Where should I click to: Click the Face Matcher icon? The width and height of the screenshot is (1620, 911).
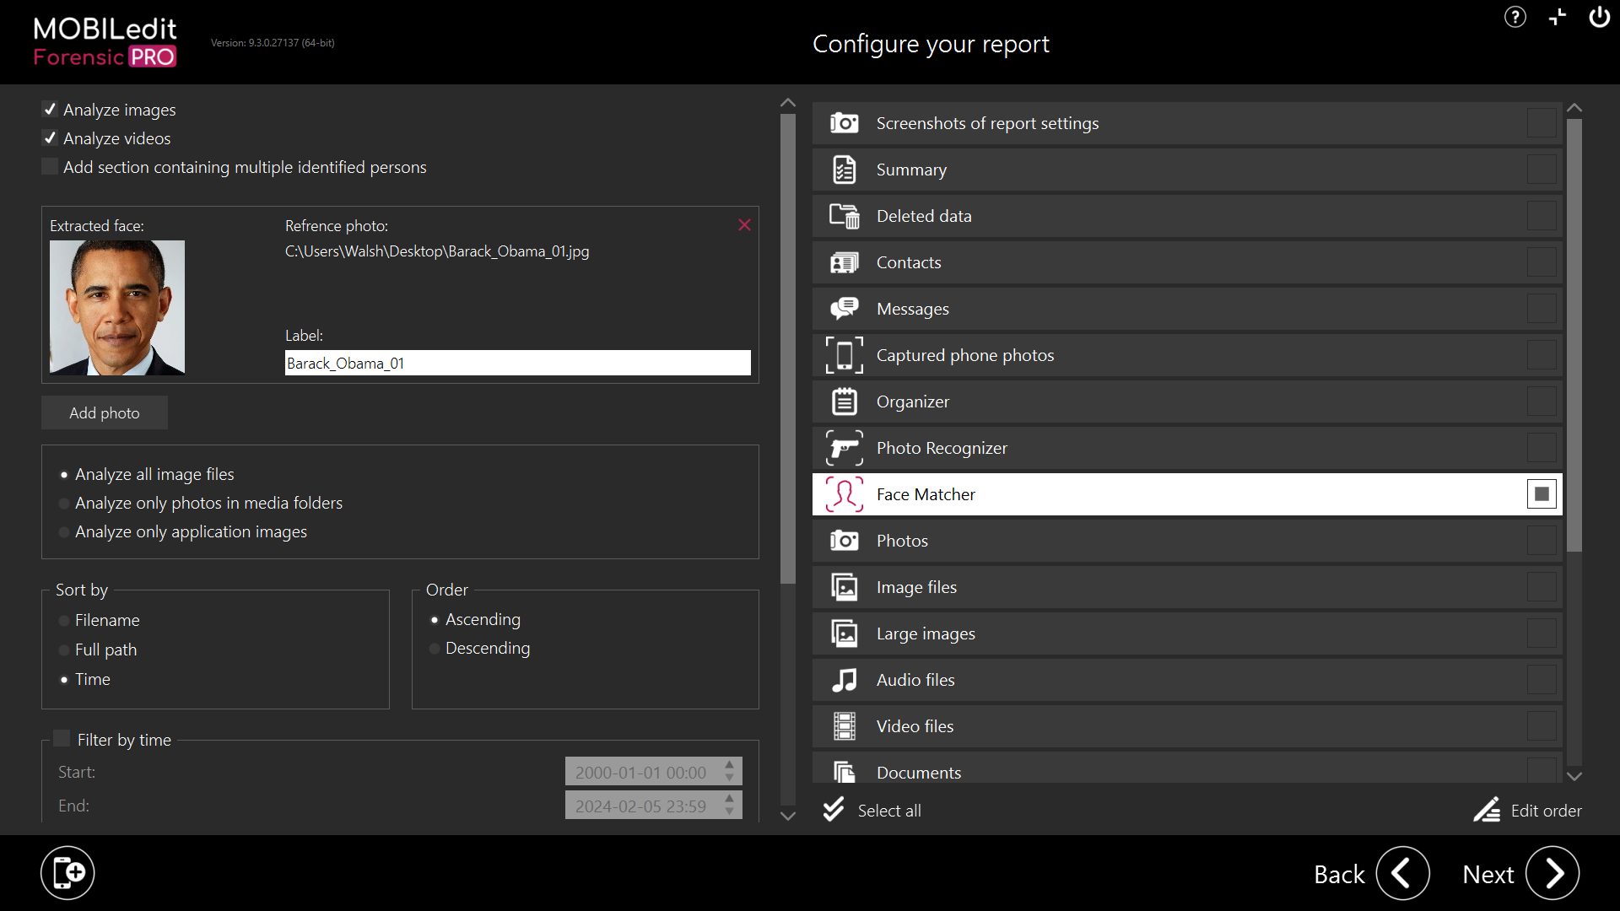[844, 494]
